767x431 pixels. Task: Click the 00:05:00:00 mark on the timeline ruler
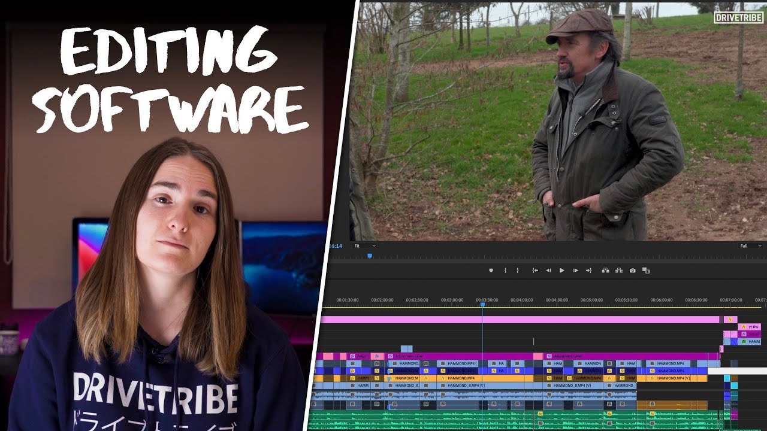click(591, 300)
